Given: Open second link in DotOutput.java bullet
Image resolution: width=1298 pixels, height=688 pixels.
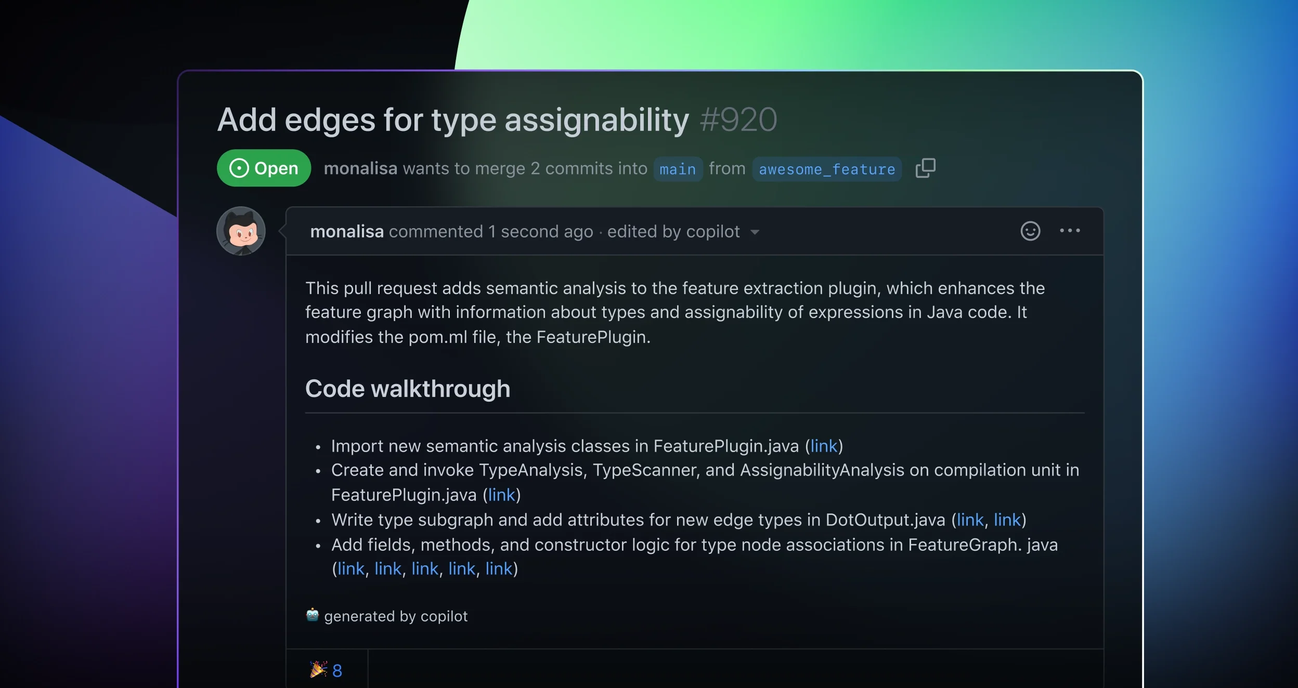Looking at the screenshot, I should click(1007, 520).
